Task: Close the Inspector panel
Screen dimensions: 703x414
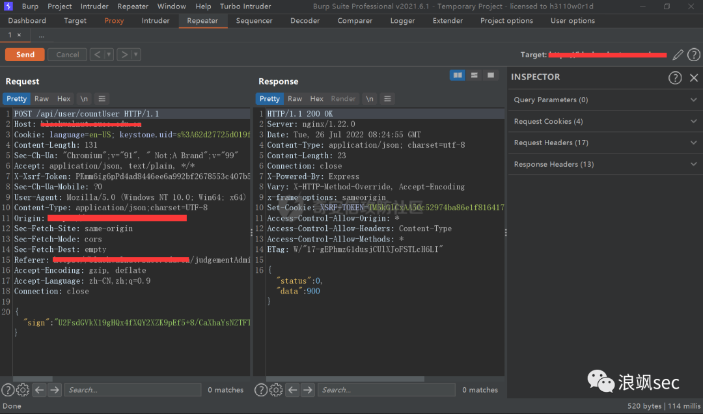Action: (694, 77)
